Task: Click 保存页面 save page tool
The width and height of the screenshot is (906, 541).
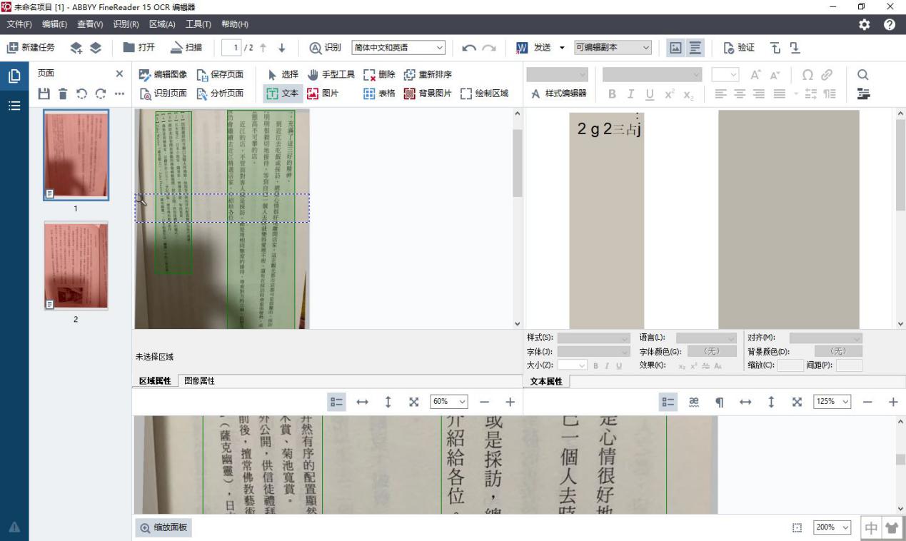Action: [x=220, y=74]
